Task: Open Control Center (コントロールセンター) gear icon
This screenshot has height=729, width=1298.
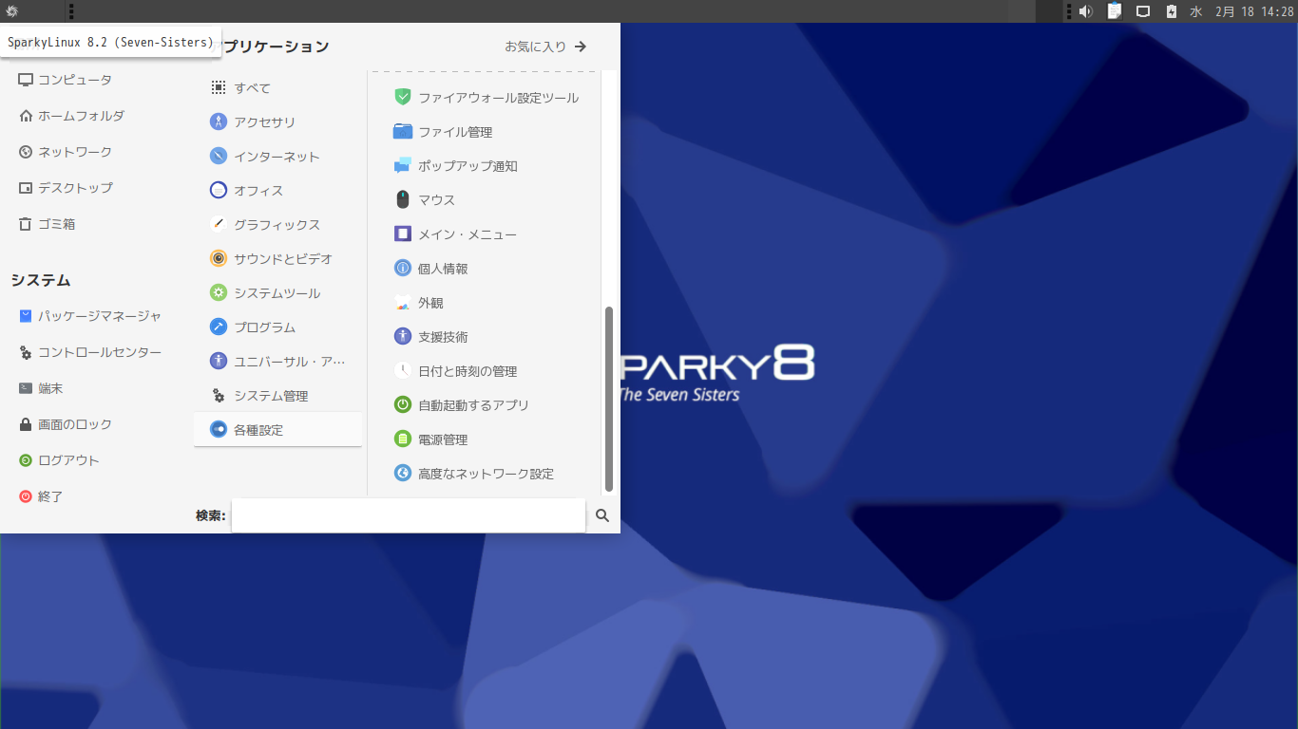Action: tap(26, 352)
